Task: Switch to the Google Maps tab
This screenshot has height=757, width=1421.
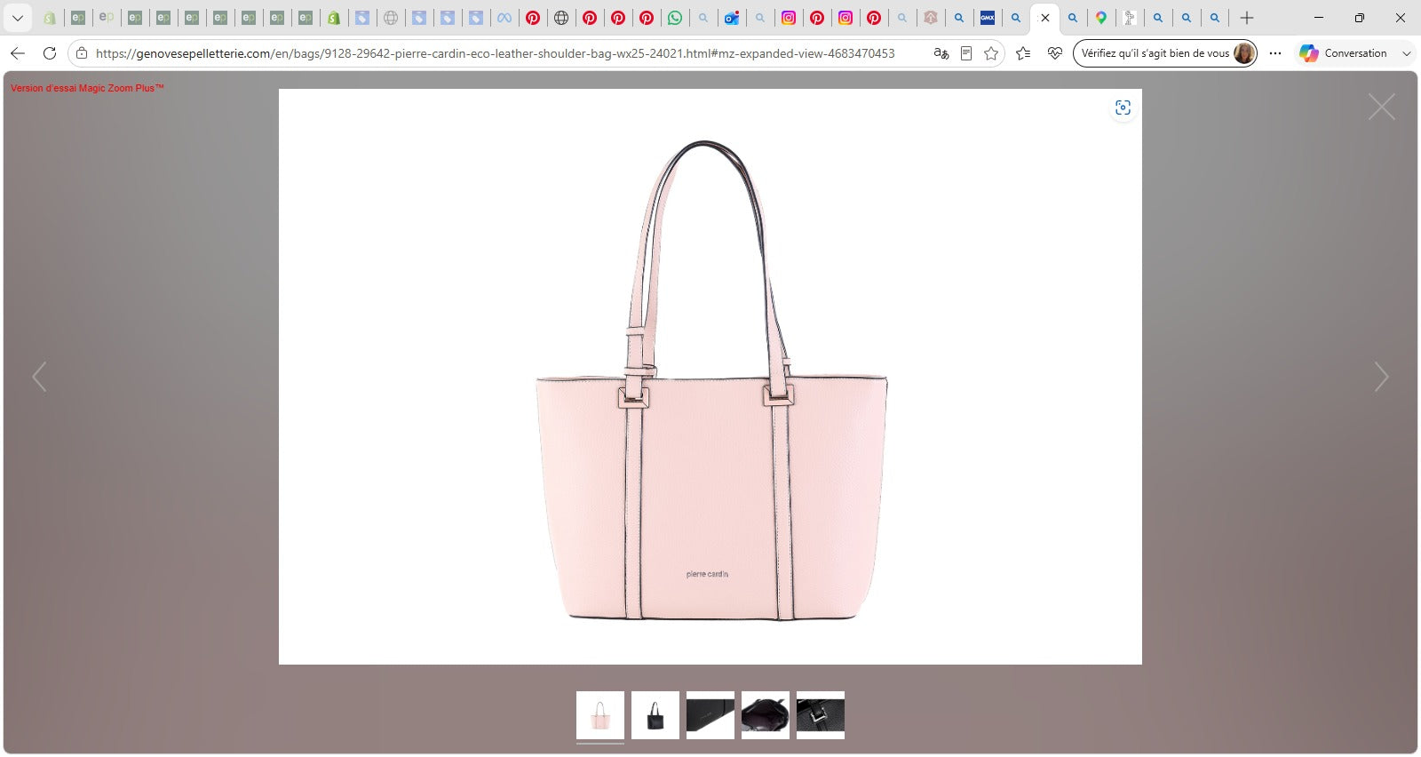Action: point(1101,18)
